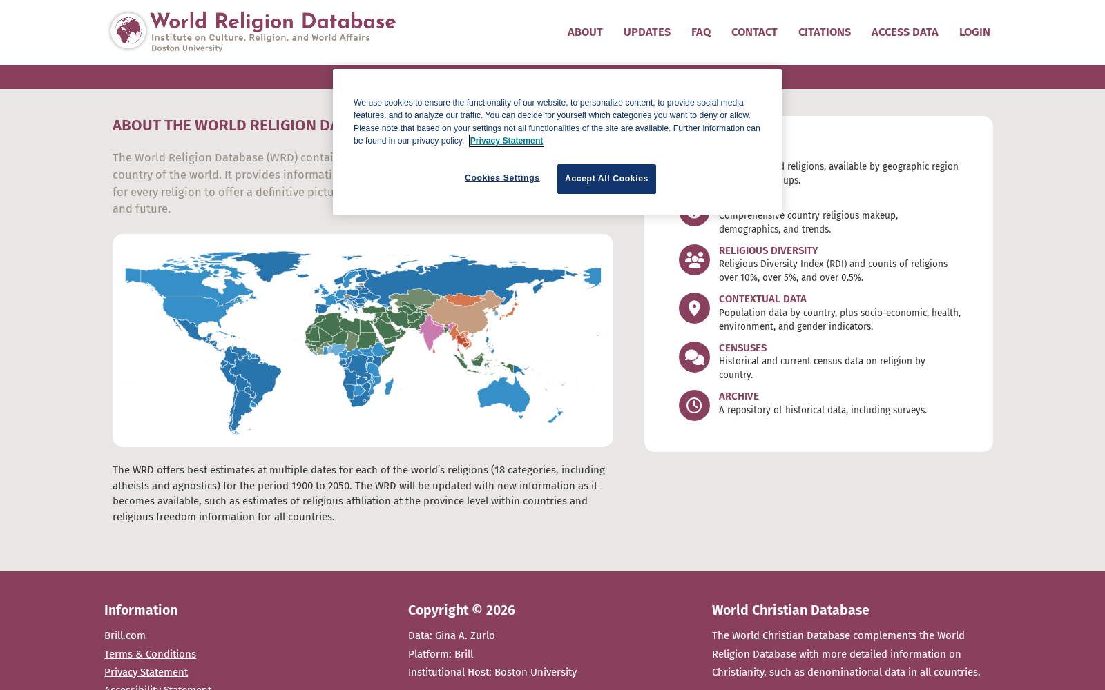Click 'Comprehensive country religious makeup' description
Image resolution: width=1105 pixels, height=690 pixels.
click(808, 222)
